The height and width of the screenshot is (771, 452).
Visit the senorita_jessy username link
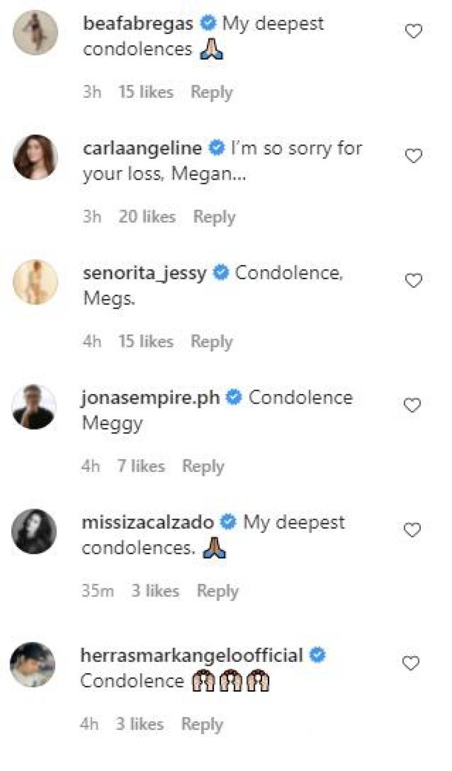pyautogui.click(x=144, y=274)
